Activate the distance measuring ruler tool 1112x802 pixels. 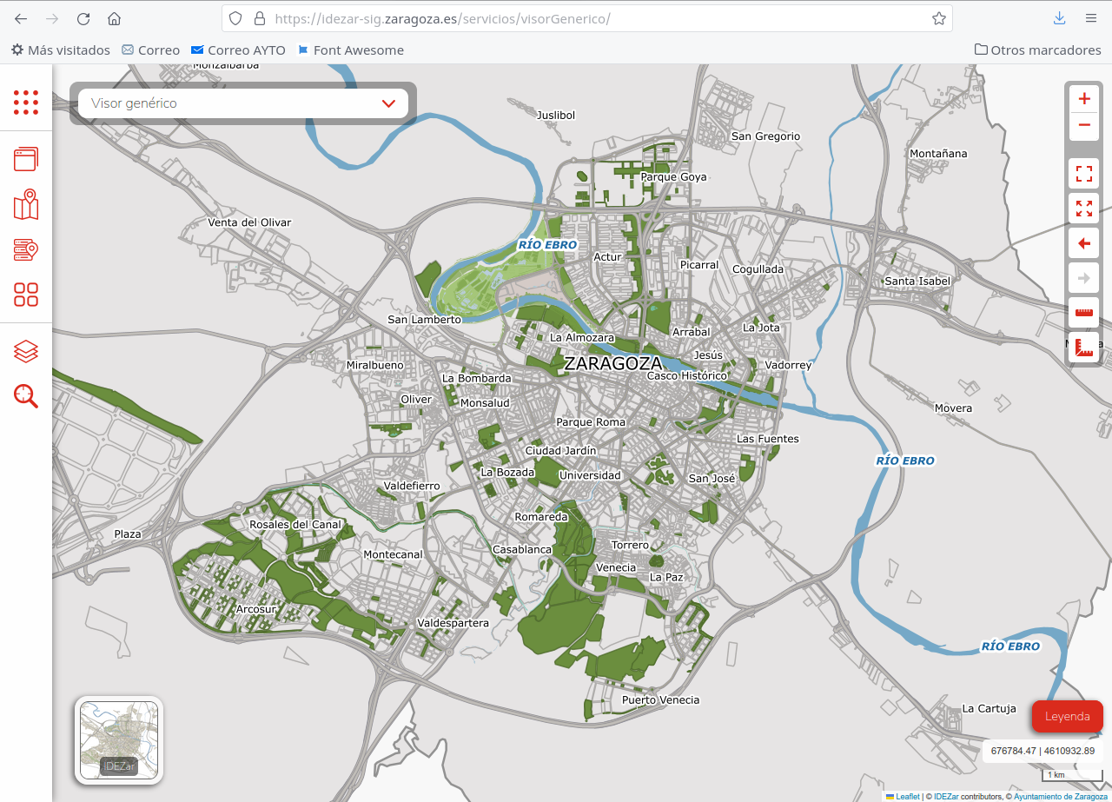point(1083,313)
